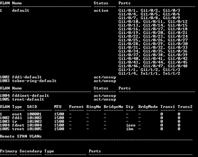
Task: Select port Gi1/0/35
Action: (153, 51)
